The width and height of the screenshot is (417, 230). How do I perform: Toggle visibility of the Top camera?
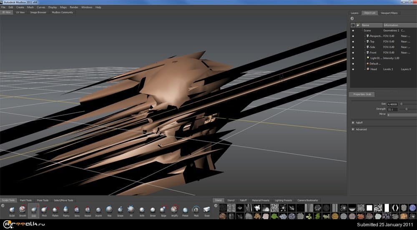click(x=353, y=42)
